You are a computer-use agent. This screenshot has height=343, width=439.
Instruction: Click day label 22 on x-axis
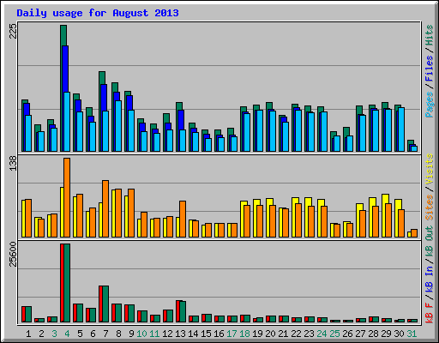coord(296,334)
